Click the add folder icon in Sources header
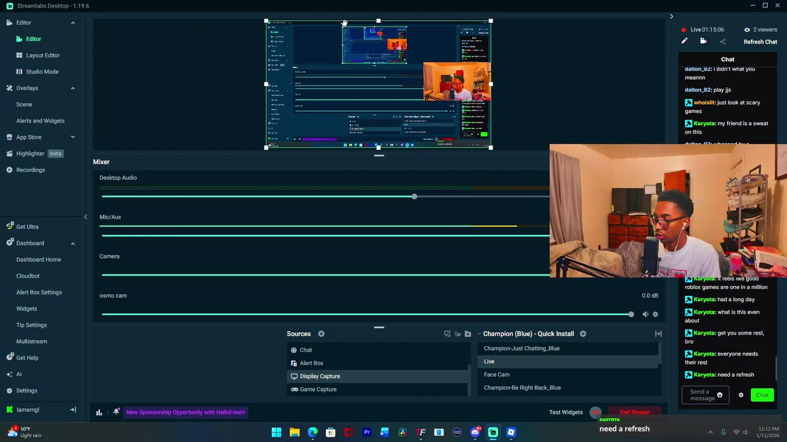The width and height of the screenshot is (787, 442). click(x=468, y=334)
